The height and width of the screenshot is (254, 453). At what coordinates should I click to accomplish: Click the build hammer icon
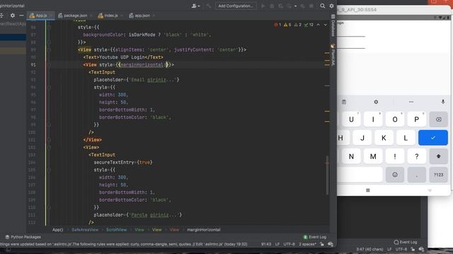[208, 6]
